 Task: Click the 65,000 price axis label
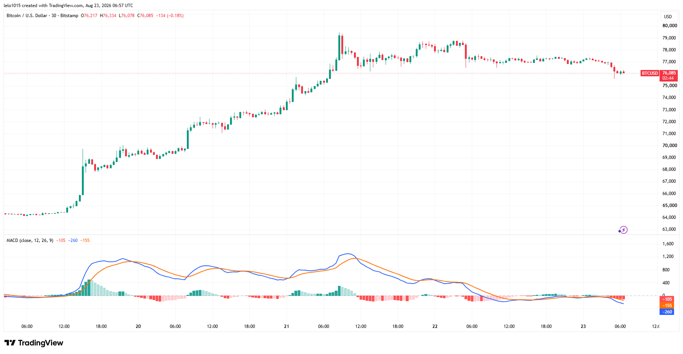[x=670, y=205]
